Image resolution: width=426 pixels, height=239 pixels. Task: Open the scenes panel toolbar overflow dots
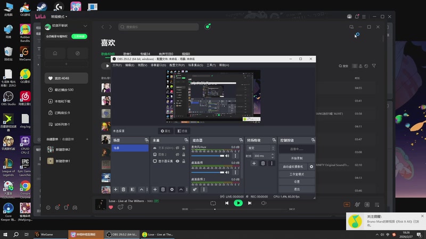pyautogui.click(x=148, y=190)
